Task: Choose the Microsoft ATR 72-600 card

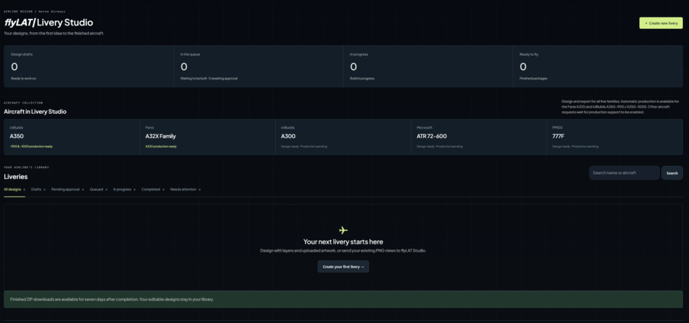Action: coord(478,137)
